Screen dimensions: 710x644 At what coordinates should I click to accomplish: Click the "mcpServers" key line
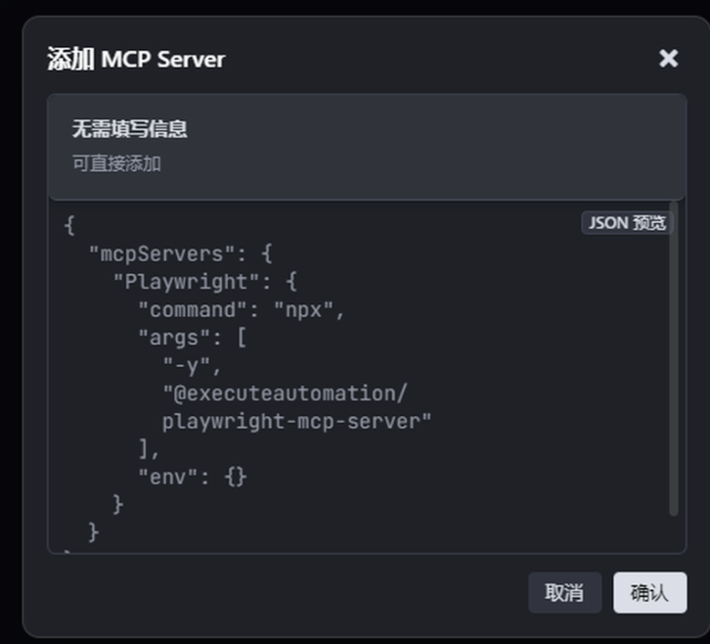[180, 253]
